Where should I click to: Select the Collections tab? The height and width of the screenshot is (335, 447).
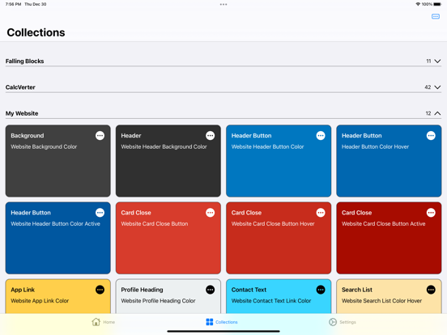click(x=222, y=322)
